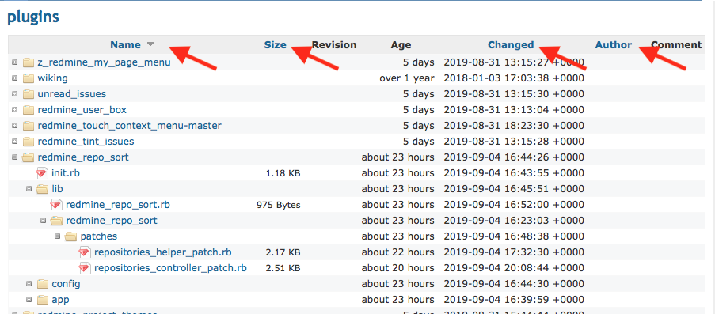
Task: Click the folder icon beside redmine_user_box
Action: tap(29, 110)
